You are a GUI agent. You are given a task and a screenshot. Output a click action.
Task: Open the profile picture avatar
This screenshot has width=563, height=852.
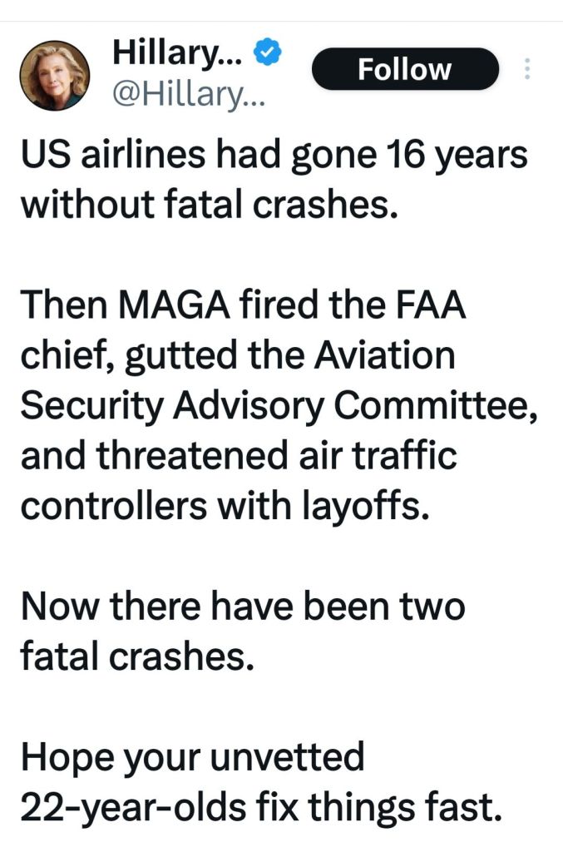(x=54, y=75)
